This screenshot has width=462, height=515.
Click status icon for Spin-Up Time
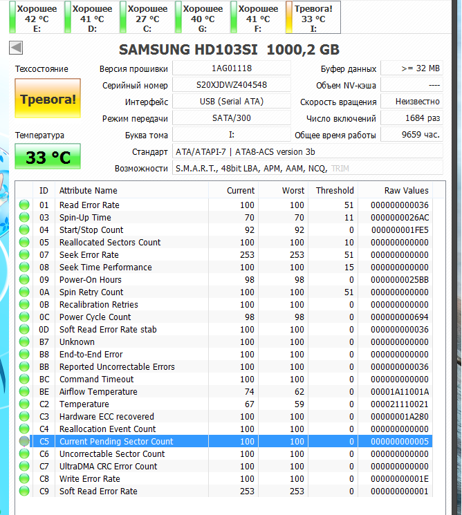click(24, 218)
